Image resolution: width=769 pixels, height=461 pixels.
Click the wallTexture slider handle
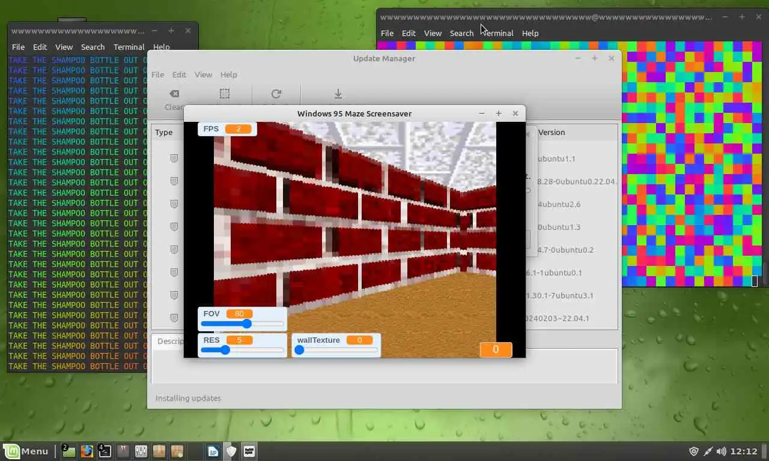click(299, 350)
